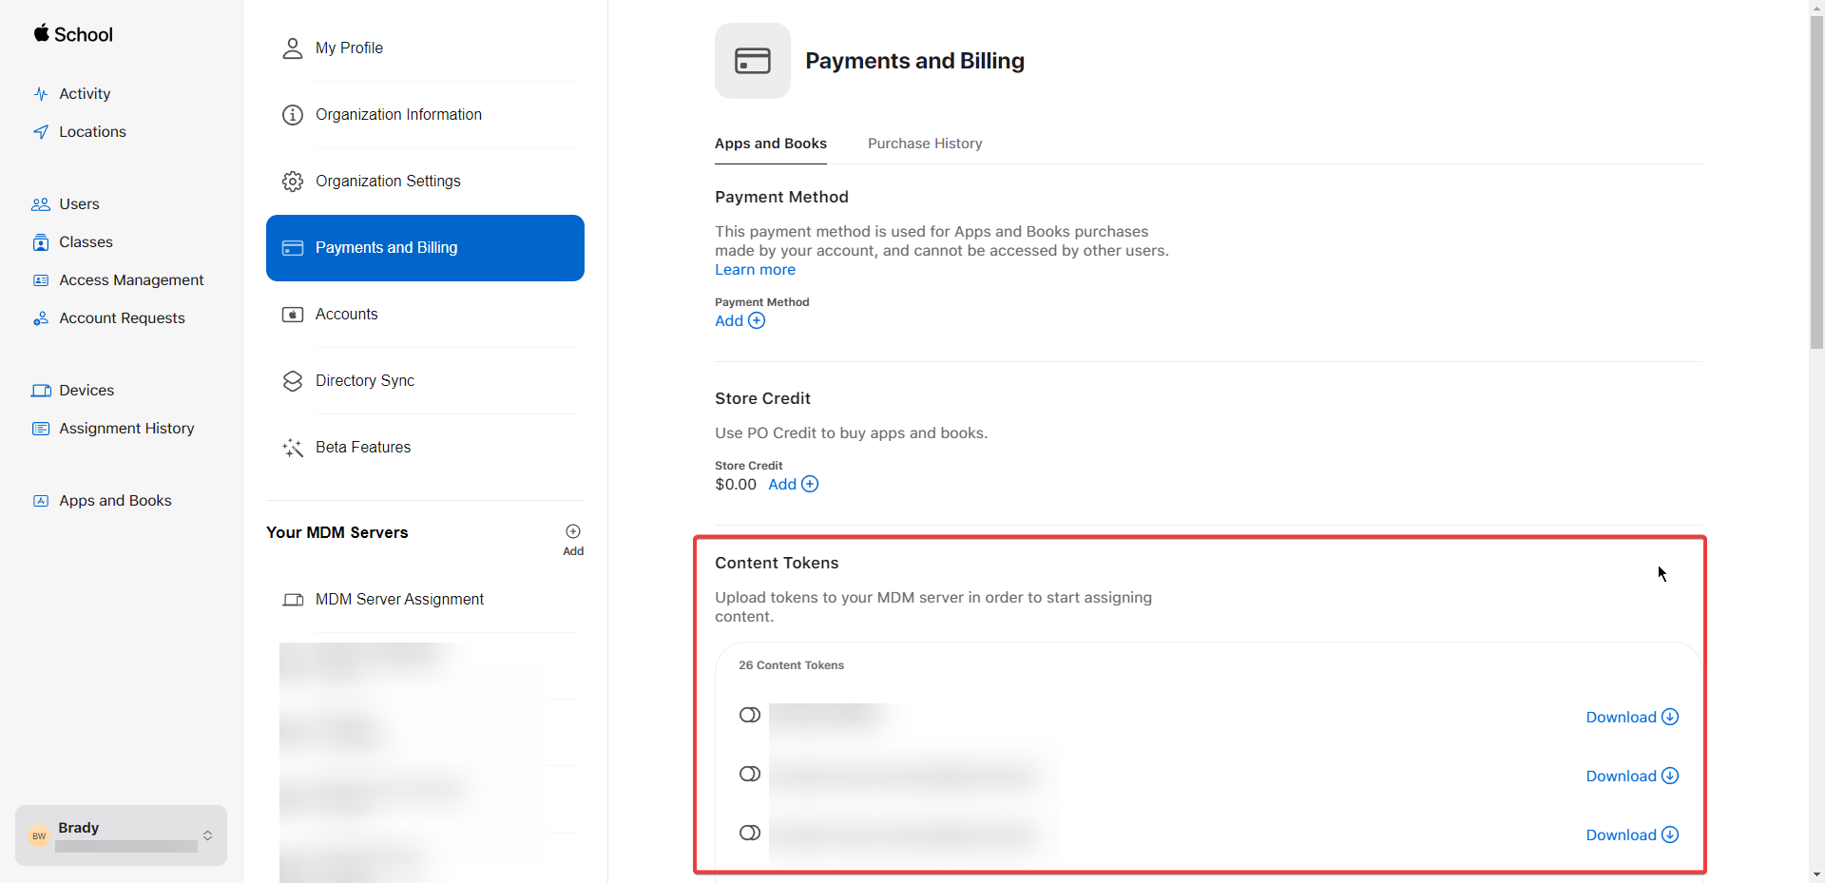Open the Brady account switcher chevron

tap(208, 835)
